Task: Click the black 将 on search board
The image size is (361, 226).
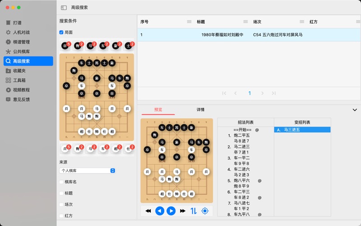Action: 97,63
